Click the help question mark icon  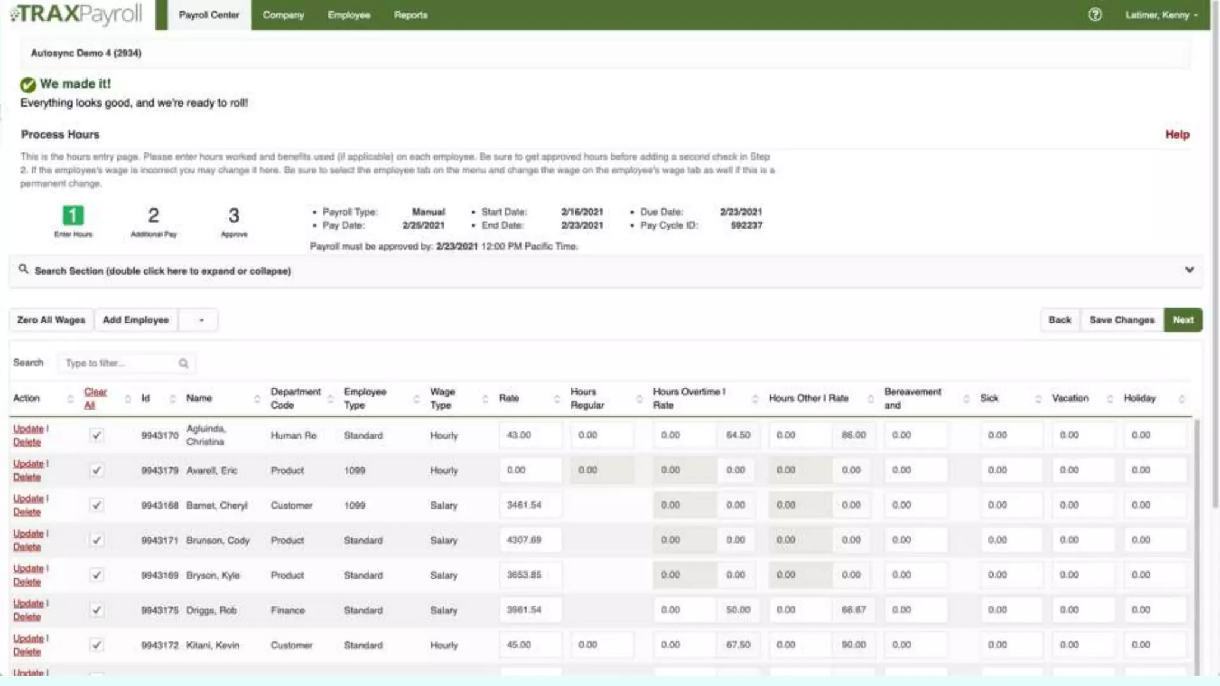point(1095,15)
